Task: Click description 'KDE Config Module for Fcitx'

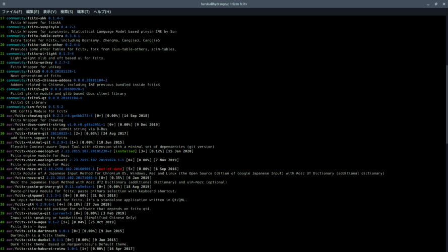Action: point(39,111)
